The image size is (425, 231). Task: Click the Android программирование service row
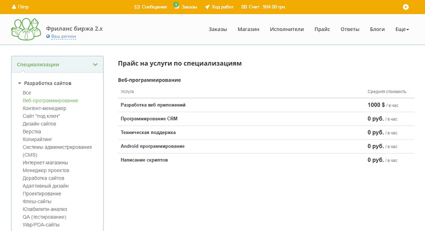click(x=266, y=146)
